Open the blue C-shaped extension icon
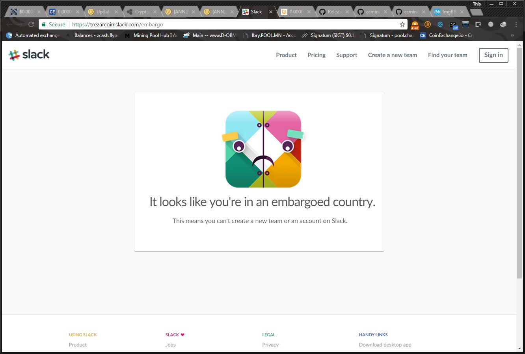 (440, 24)
